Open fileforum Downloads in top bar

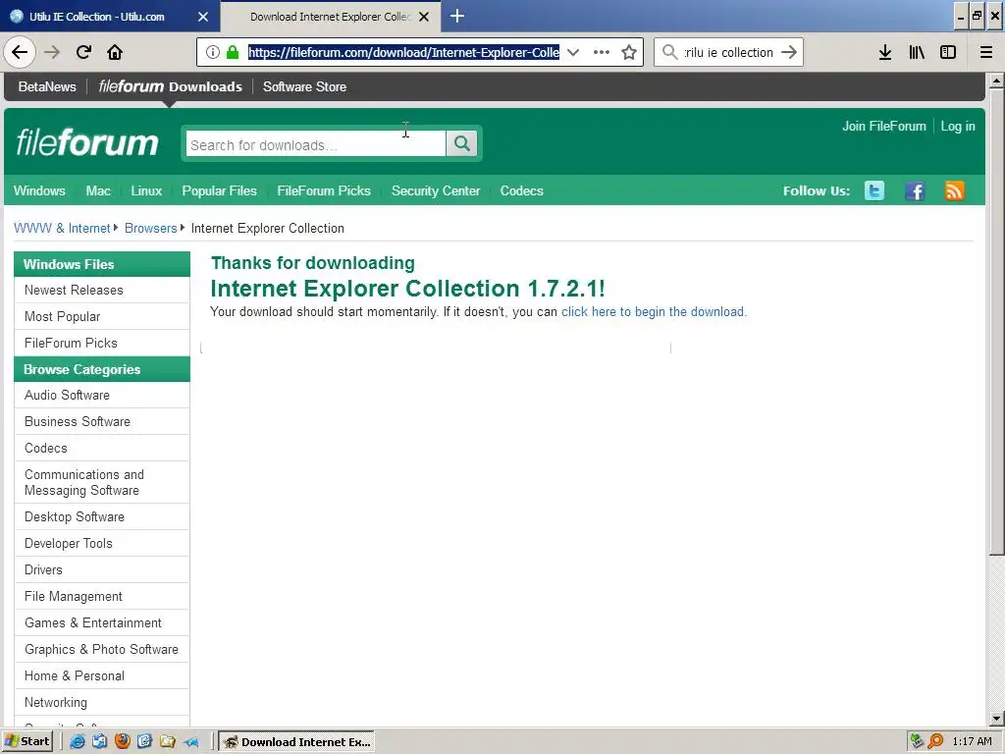171,86
